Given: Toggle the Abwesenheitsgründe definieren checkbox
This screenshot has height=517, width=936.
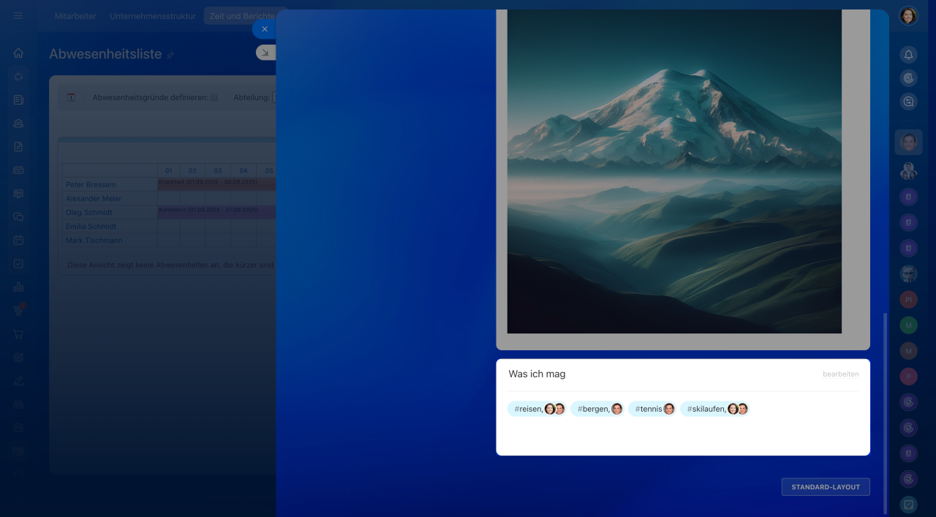Looking at the screenshot, I should point(214,97).
